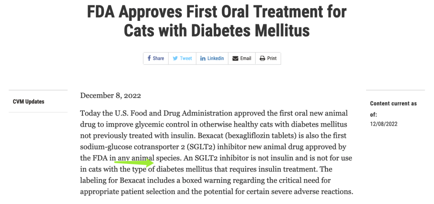Click the December 8, 2022 article date
The height and width of the screenshot is (204, 434).
(111, 95)
